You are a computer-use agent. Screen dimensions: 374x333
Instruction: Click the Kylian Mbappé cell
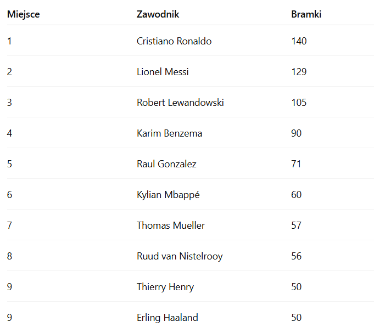[x=168, y=195]
